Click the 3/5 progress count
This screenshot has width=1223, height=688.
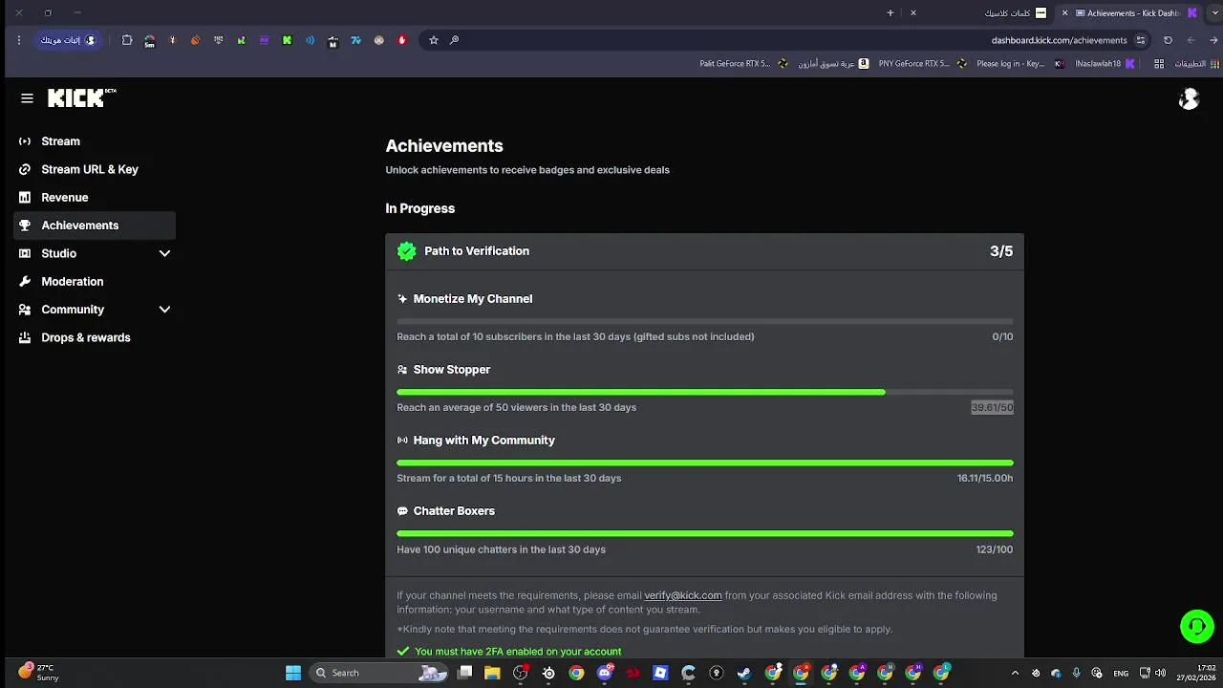[1001, 251]
